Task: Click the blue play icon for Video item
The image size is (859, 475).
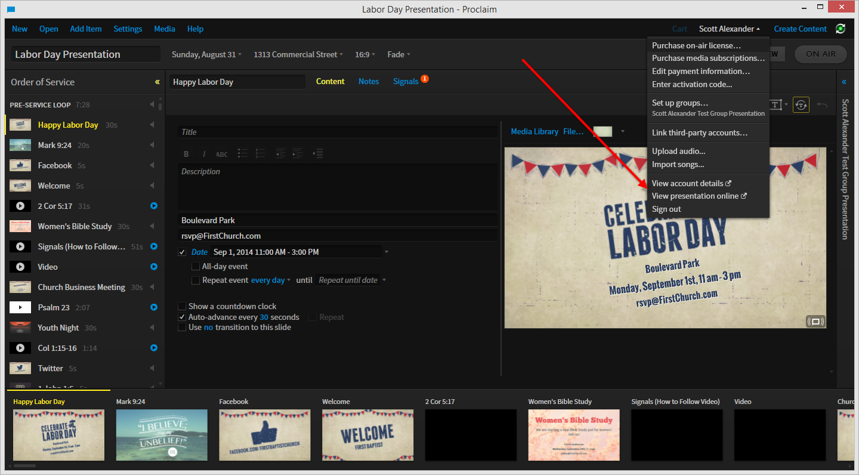Action: 153,267
